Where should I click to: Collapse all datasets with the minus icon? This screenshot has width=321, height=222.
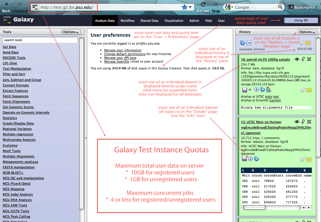[x=249, y=43]
